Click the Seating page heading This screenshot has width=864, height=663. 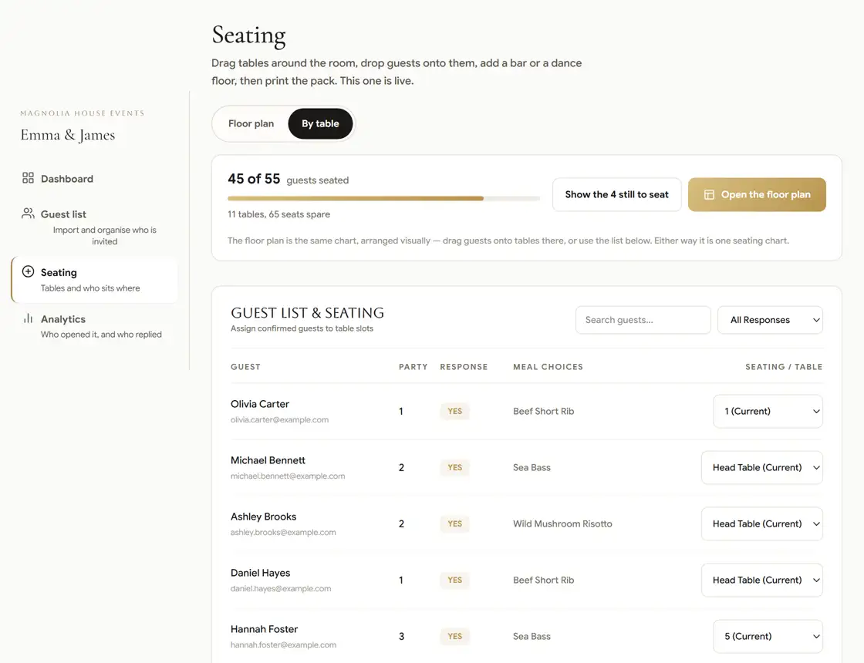(x=248, y=35)
